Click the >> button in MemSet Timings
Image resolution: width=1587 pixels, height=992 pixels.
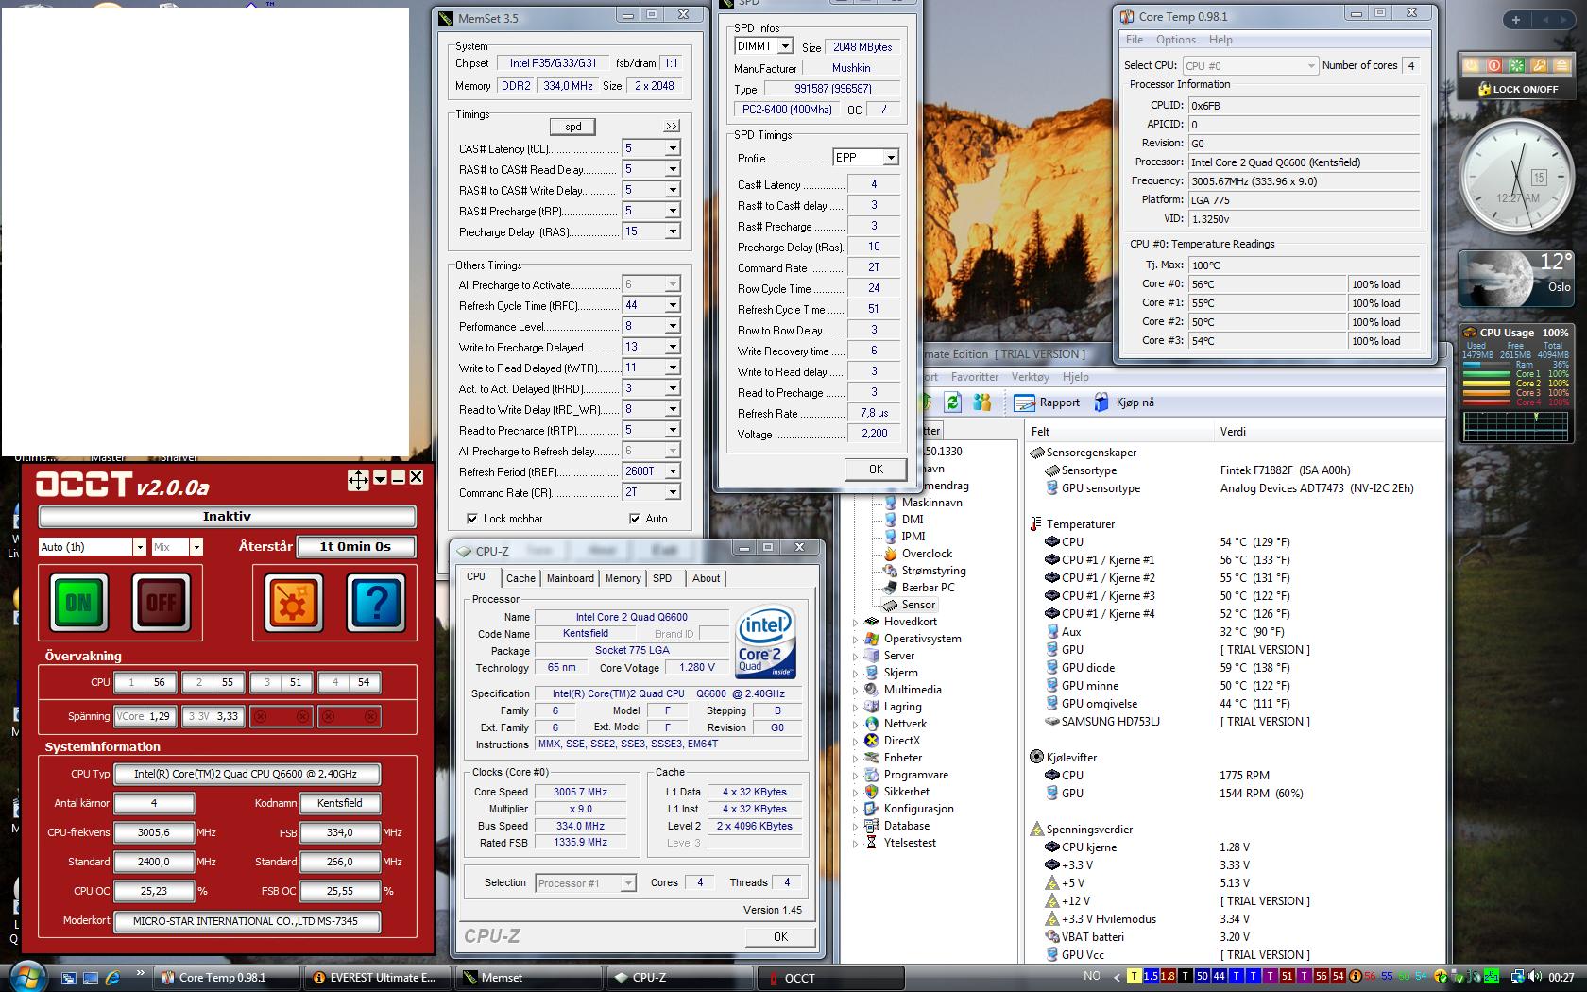pos(671,127)
